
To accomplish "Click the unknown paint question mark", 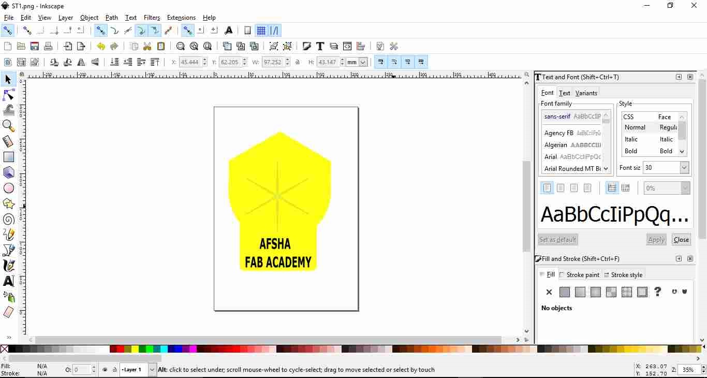I will 658,292.
